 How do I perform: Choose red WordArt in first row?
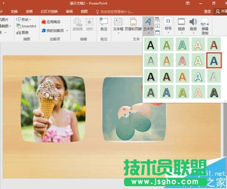pyautogui.click(x=214, y=45)
